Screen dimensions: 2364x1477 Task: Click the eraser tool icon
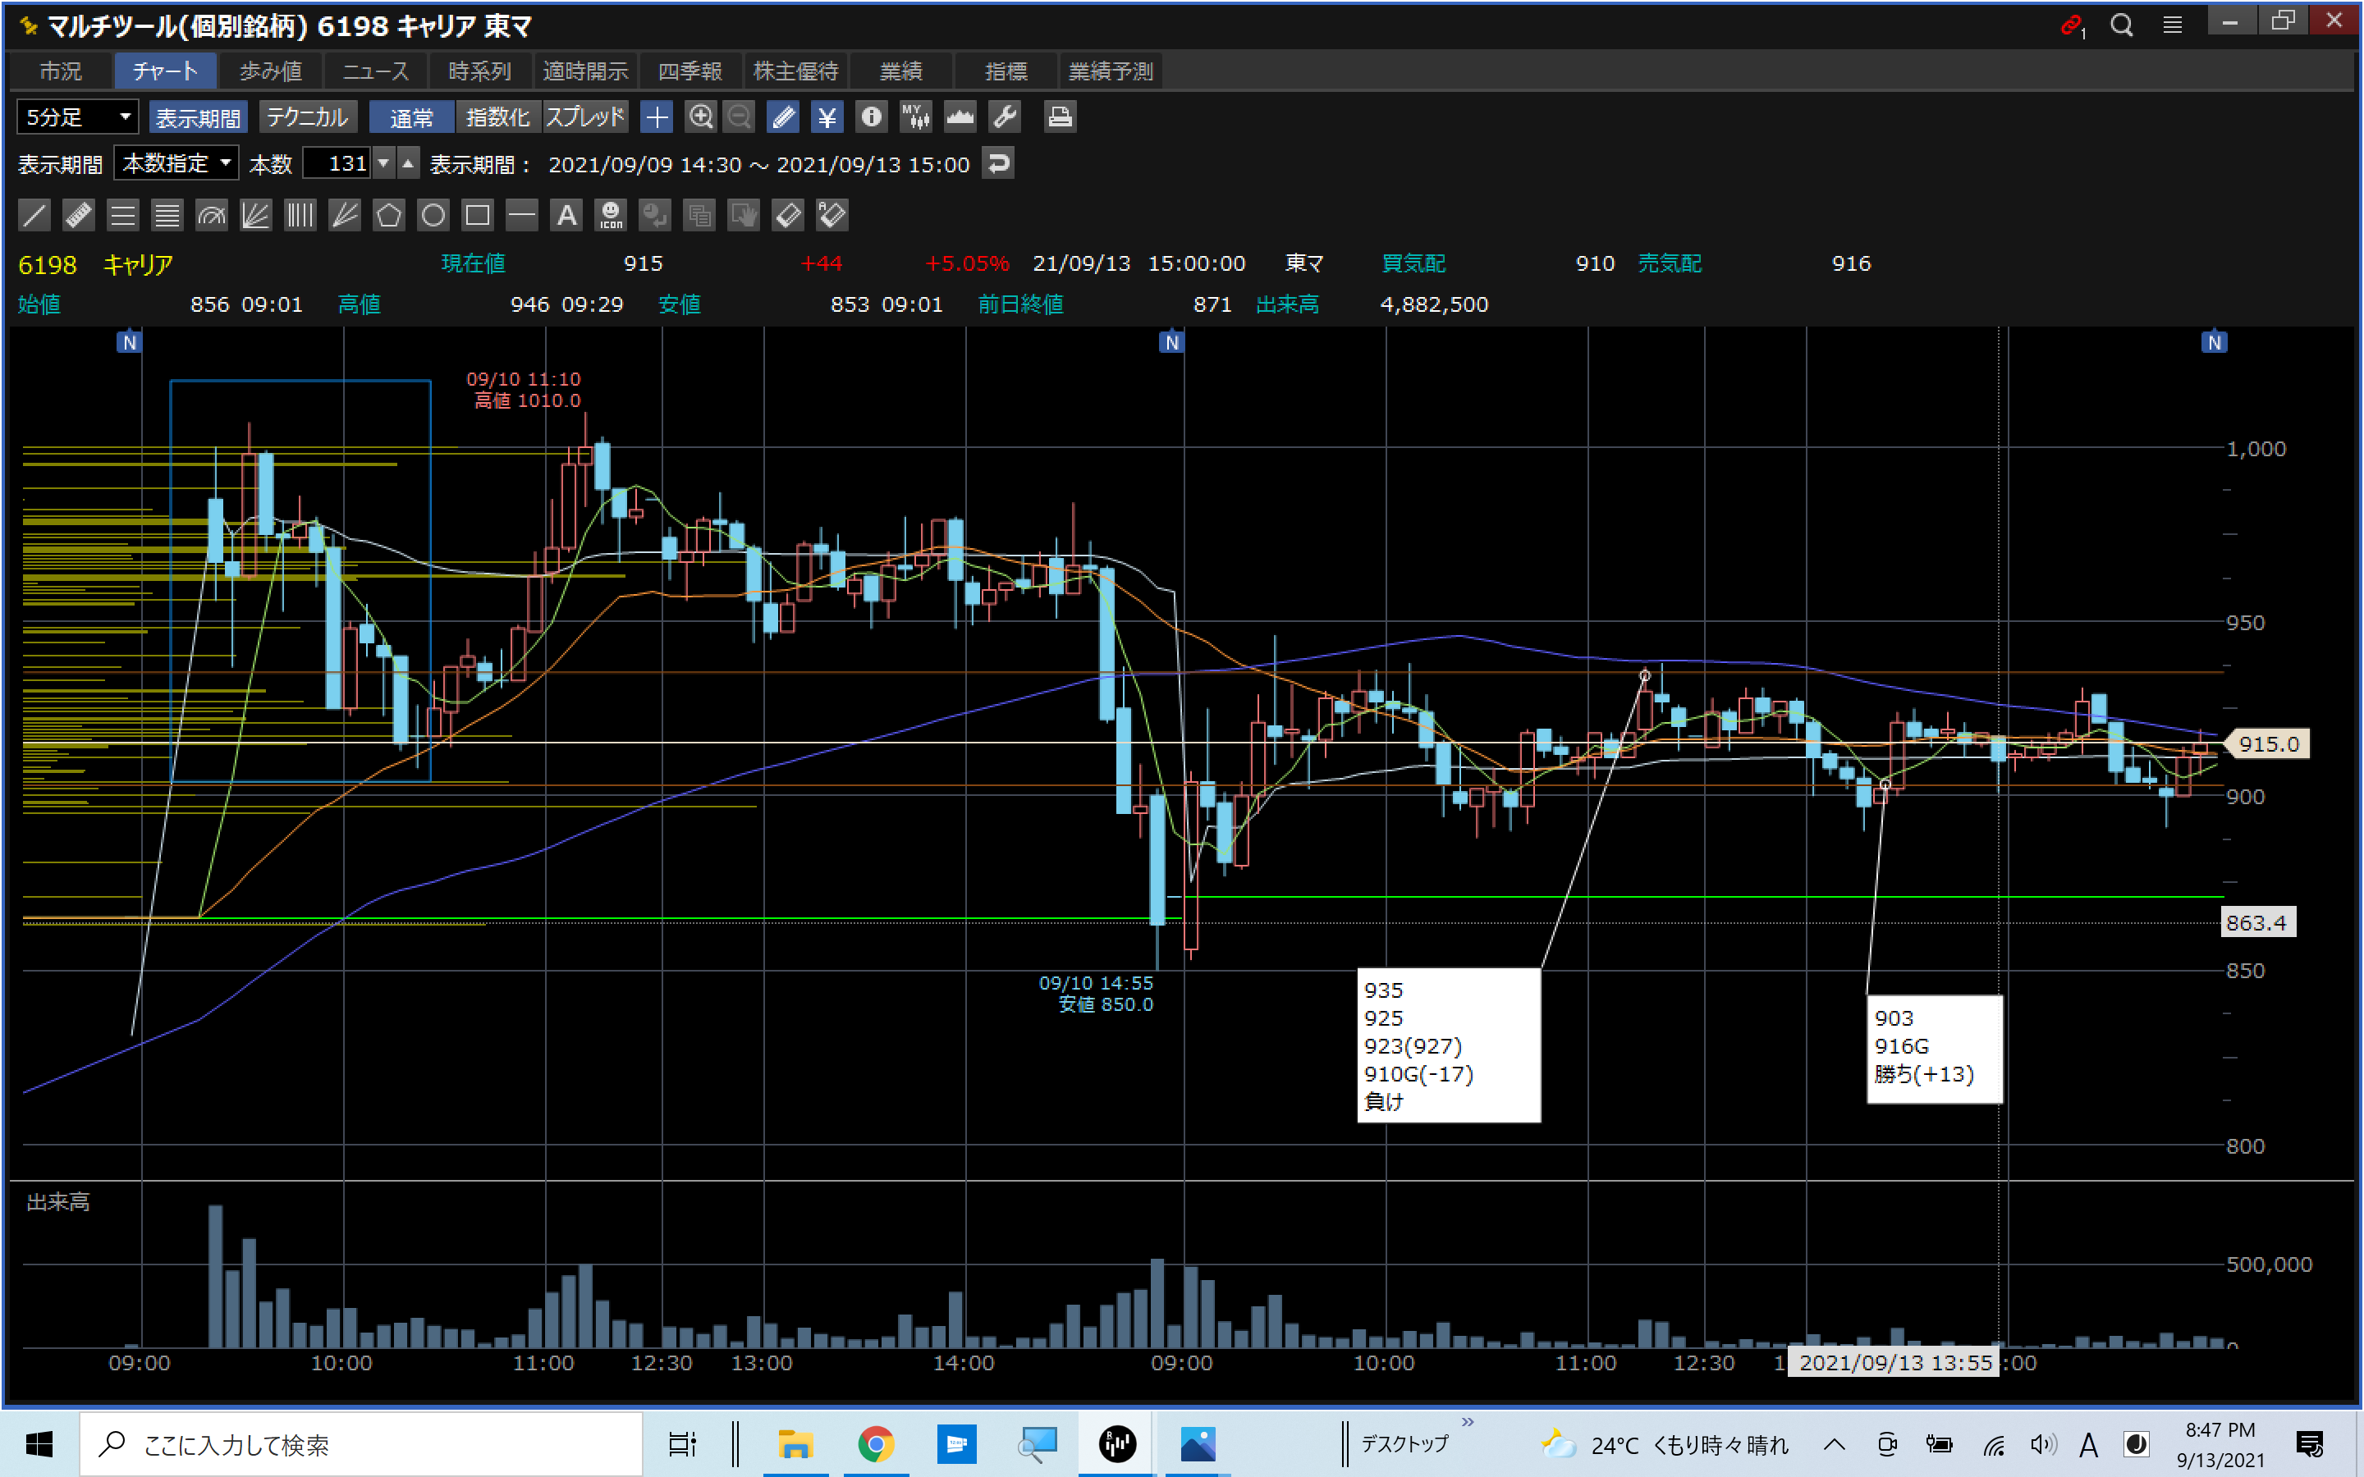[787, 215]
